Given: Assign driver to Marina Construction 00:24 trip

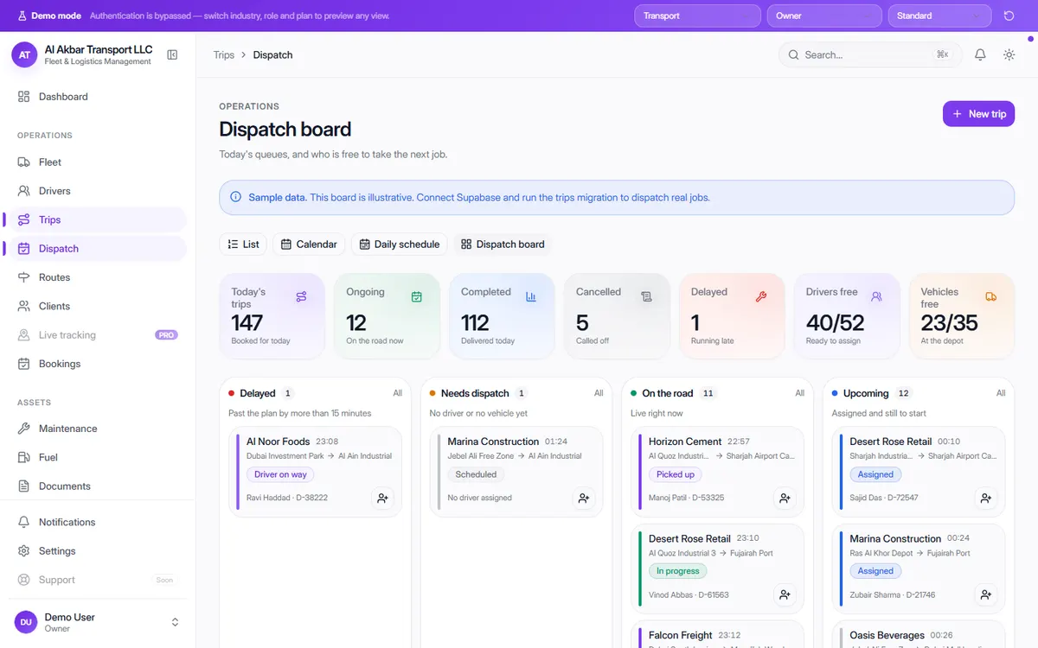Looking at the screenshot, I should [x=986, y=595].
